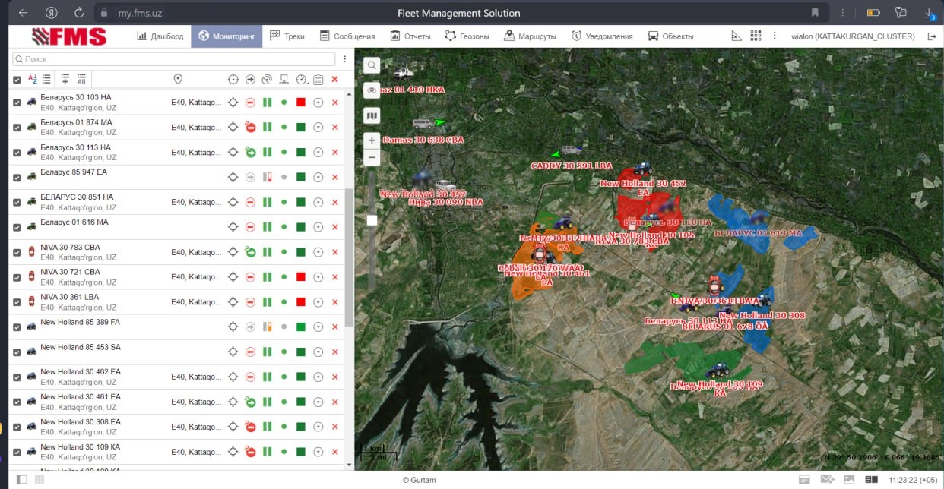
Task: Open the map search tool
Action: coord(372,66)
